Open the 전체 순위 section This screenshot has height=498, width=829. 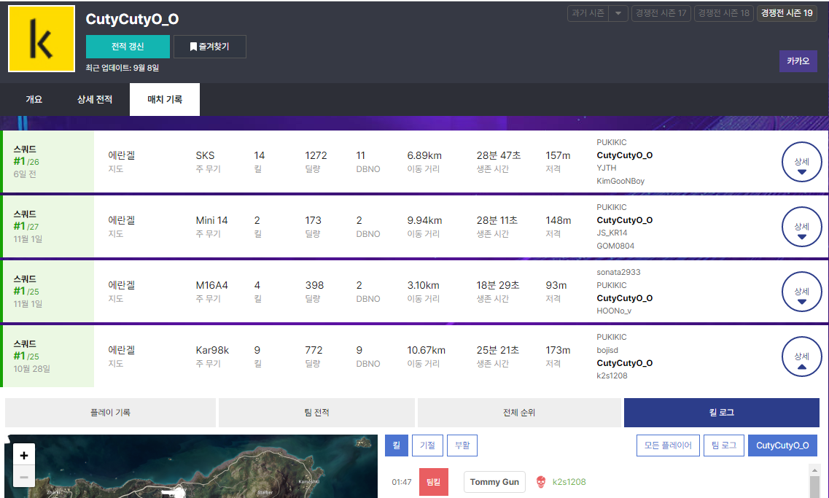519,413
